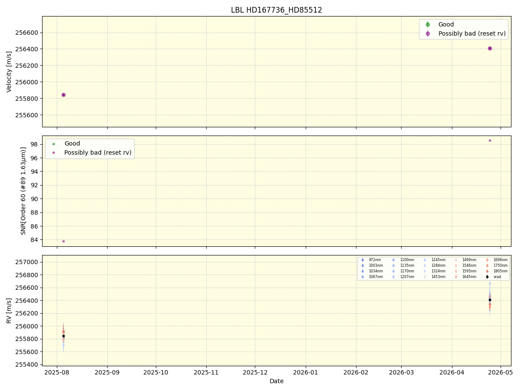
Task: Click the 2025-08 date tick label
Action: [x=57, y=372]
